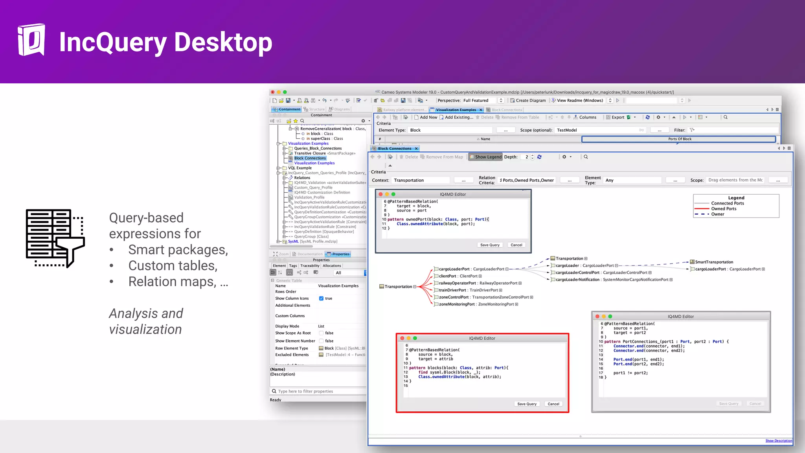Refresh the Visualization Examples table
The image size is (805, 453).
coord(647,117)
